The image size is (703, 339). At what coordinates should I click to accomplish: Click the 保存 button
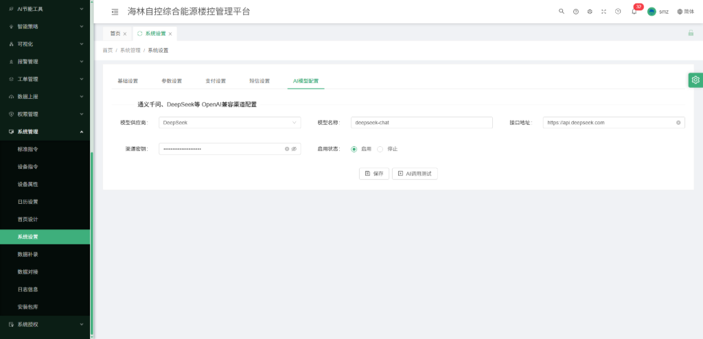click(x=374, y=174)
